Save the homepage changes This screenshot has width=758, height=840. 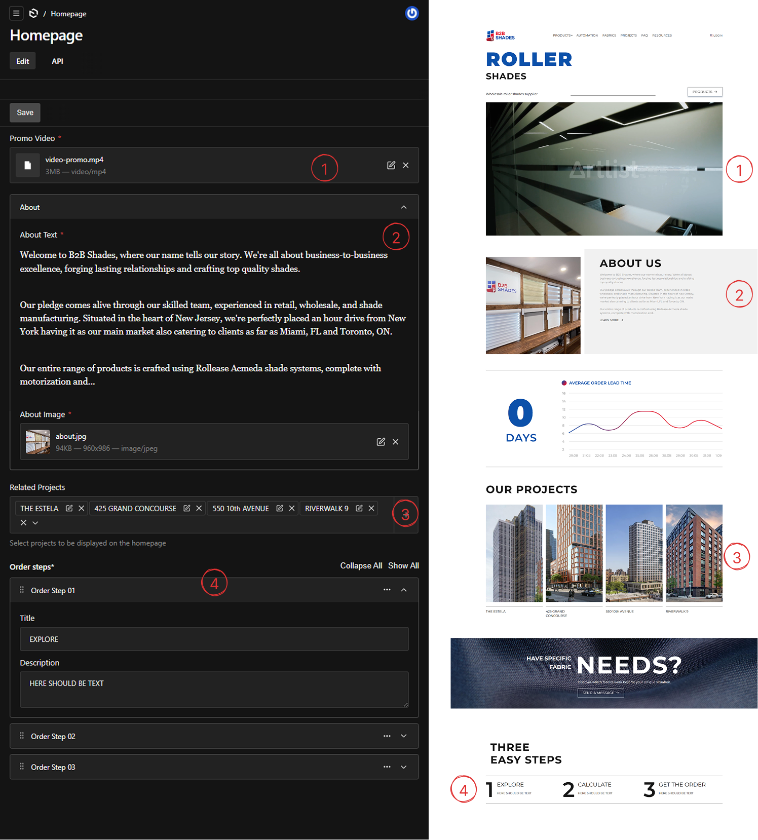click(x=25, y=112)
